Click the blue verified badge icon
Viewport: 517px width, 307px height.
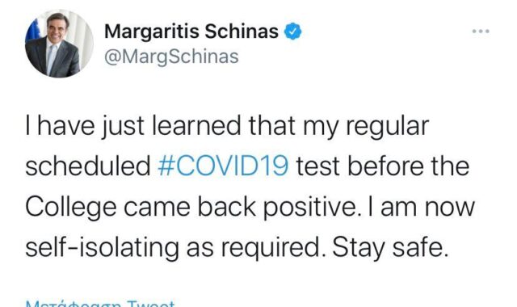(292, 32)
